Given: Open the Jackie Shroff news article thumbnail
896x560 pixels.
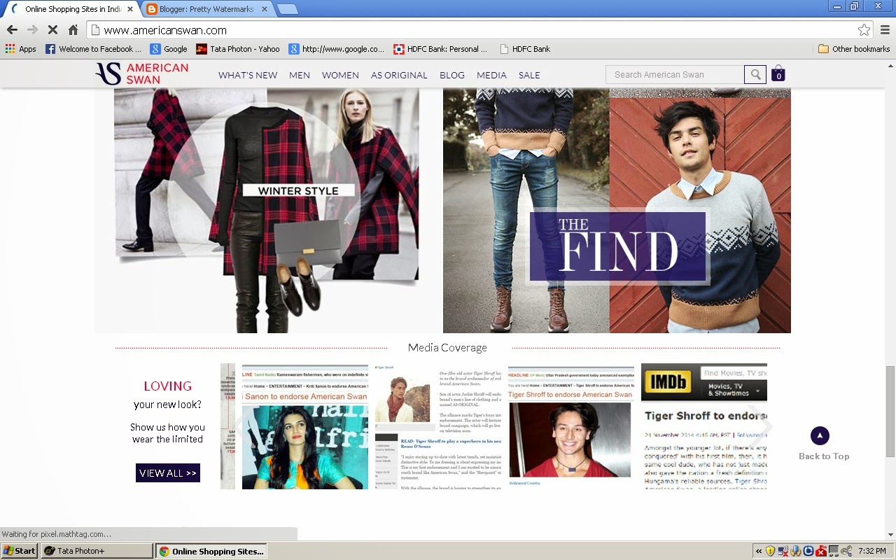Looking at the screenshot, I should pyautogui.click(x=438, y=426).
